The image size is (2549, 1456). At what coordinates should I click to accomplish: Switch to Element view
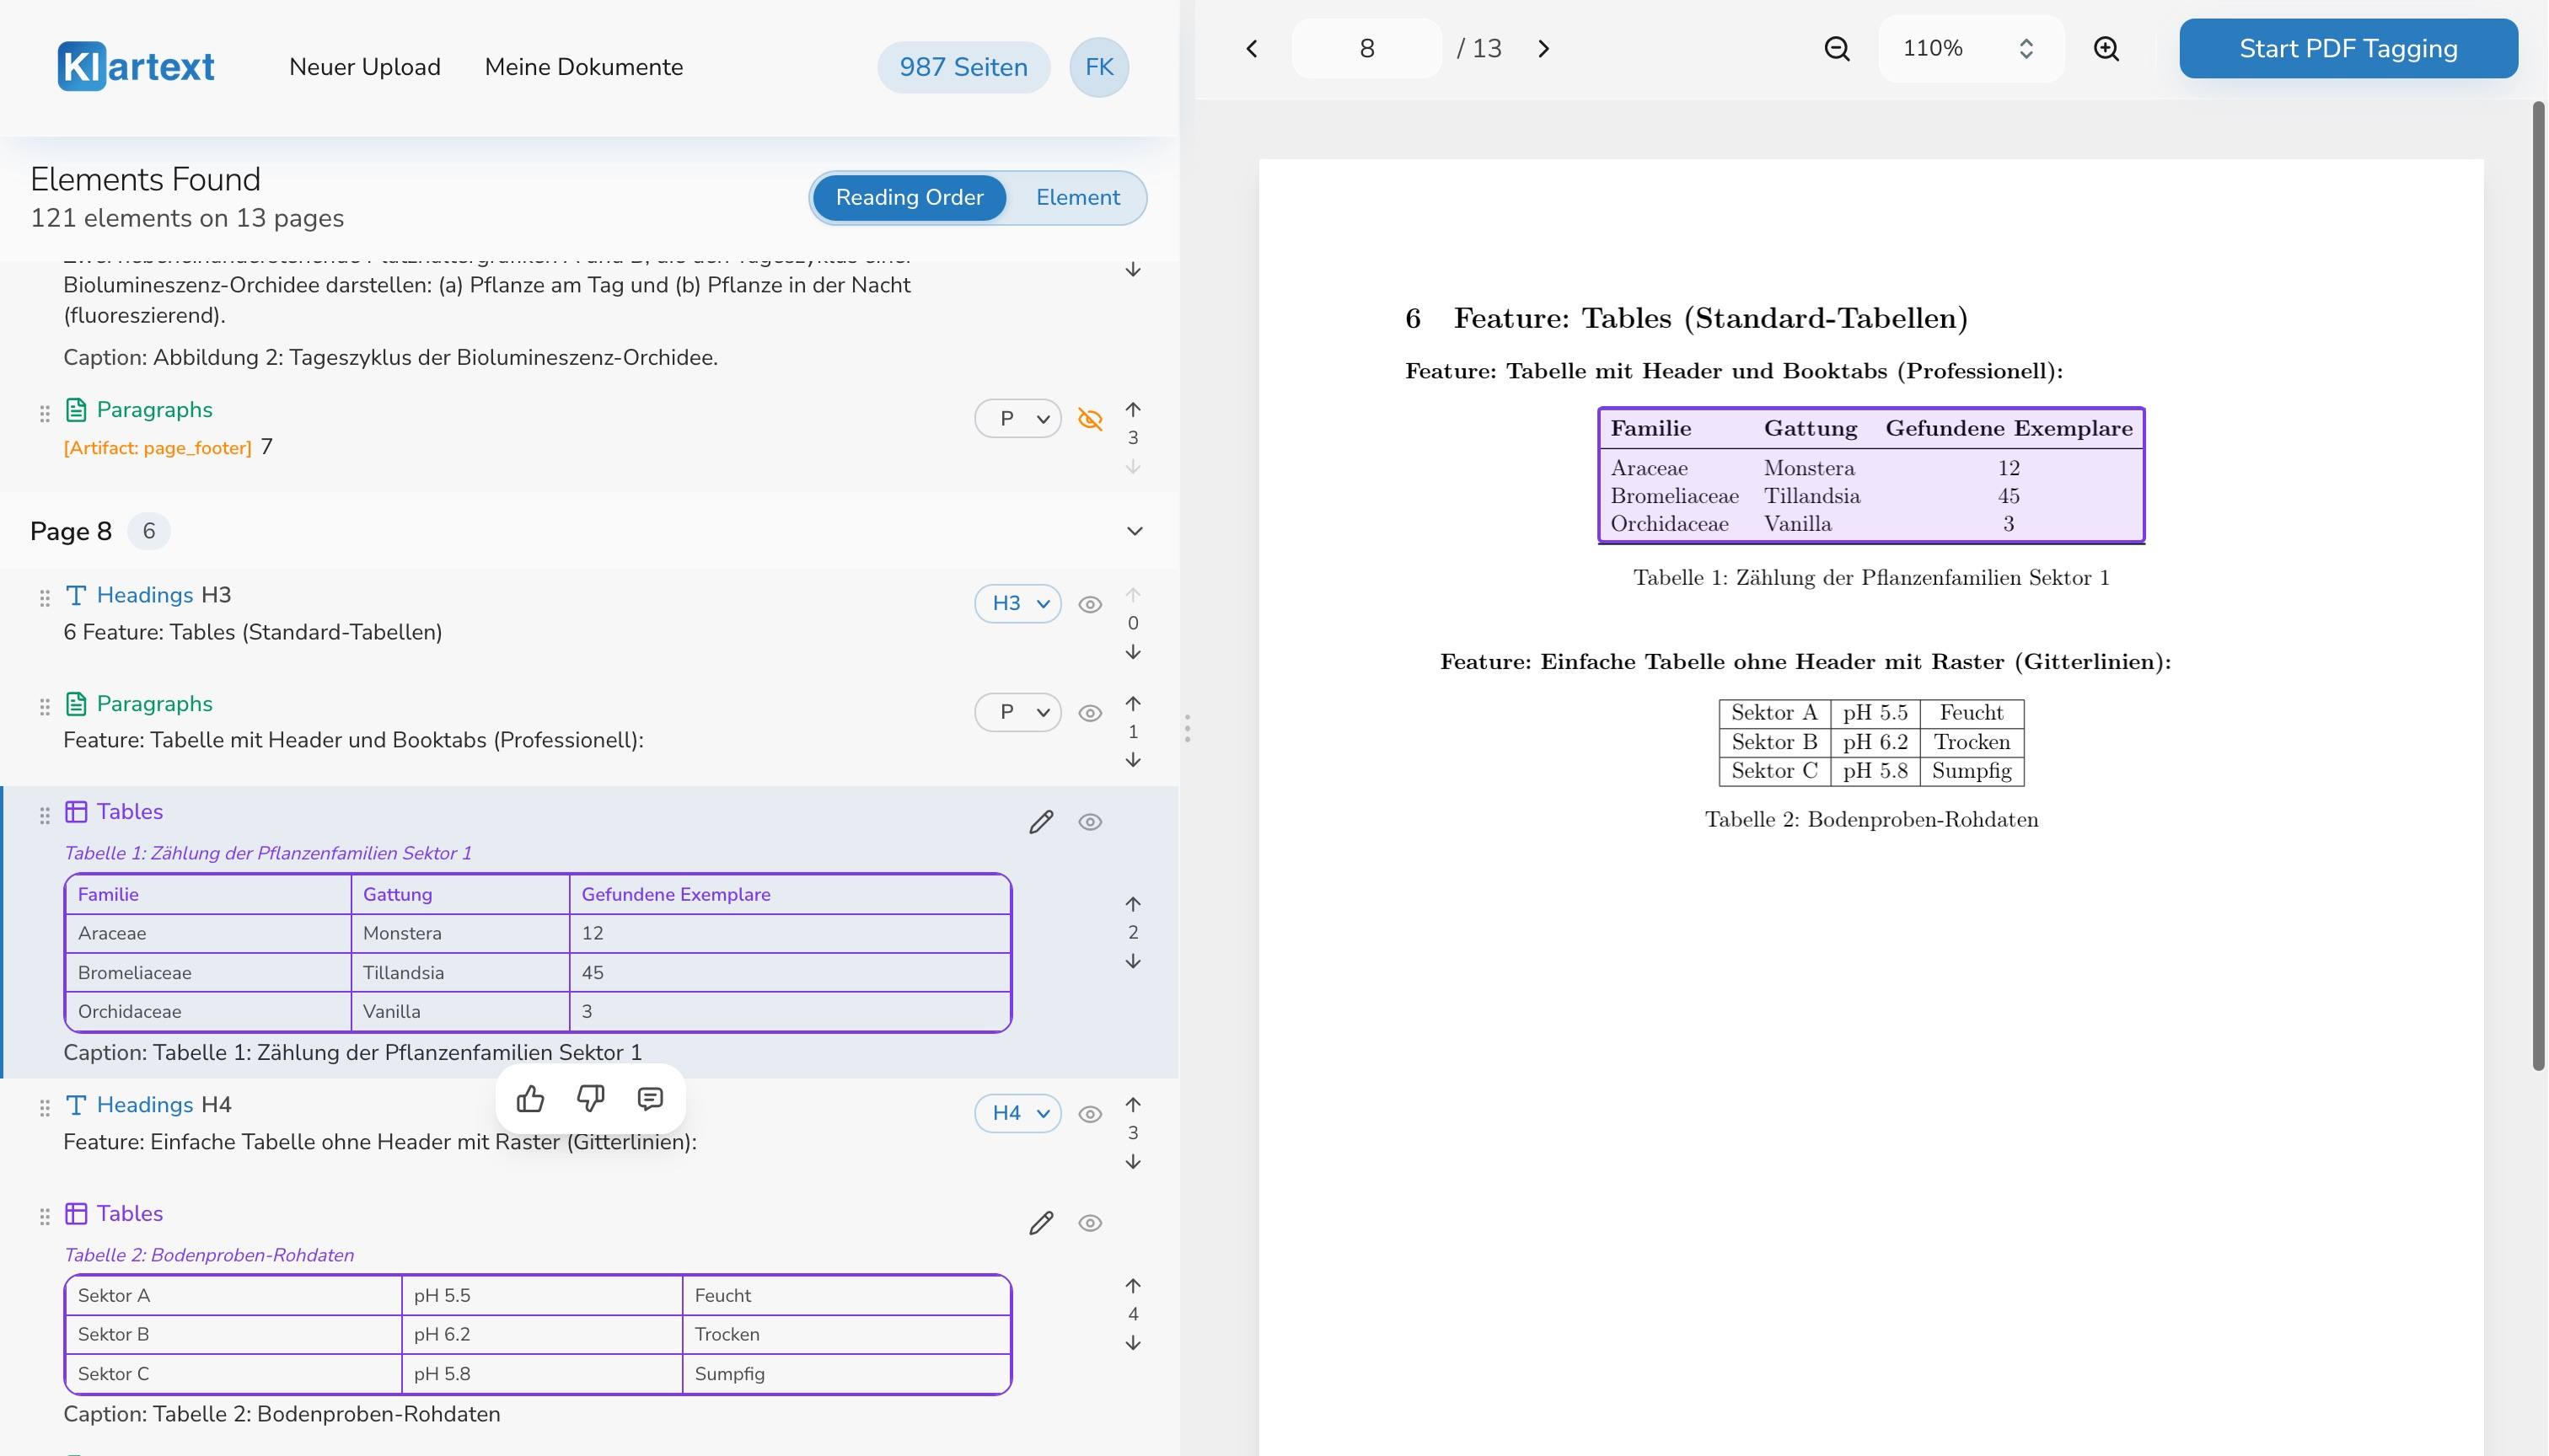click(x=1077, y=198)
